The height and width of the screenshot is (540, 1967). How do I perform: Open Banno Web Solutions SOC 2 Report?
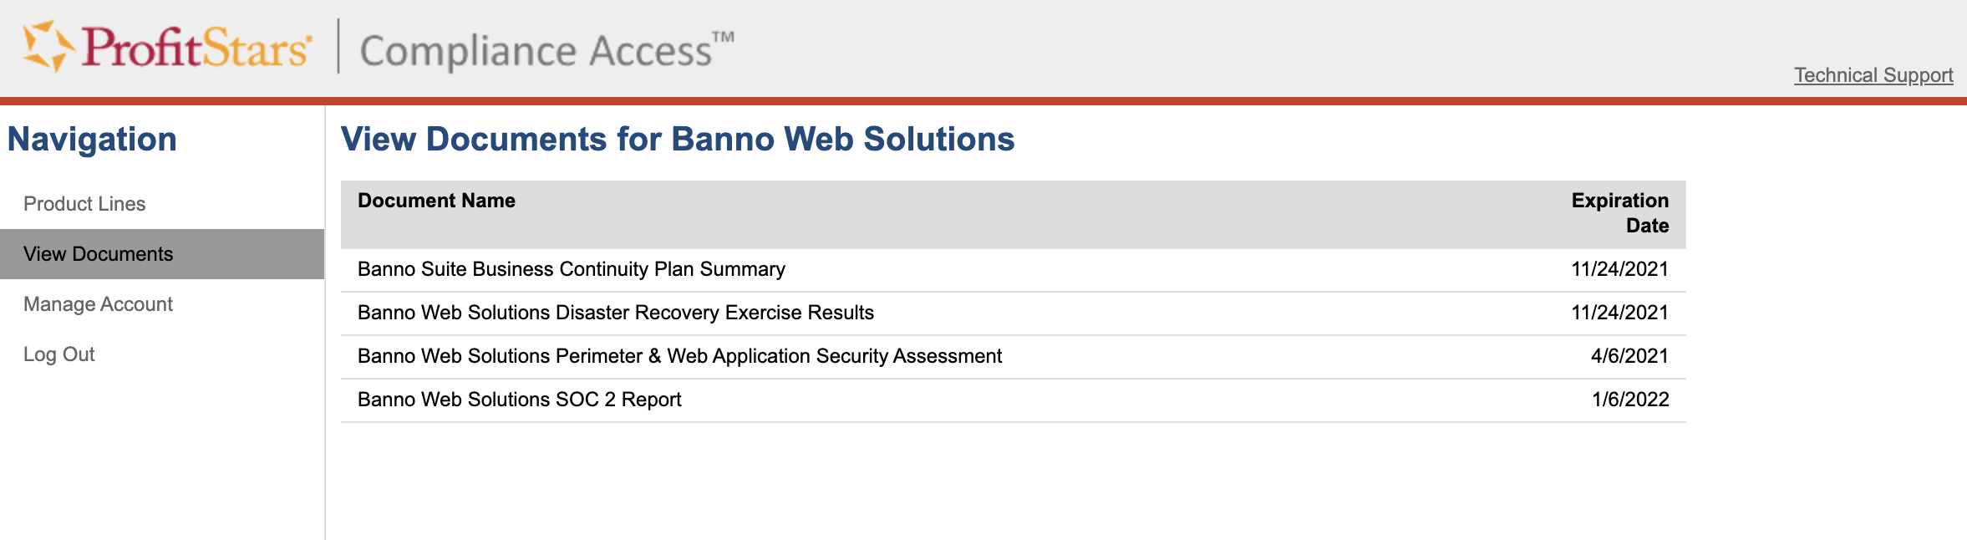519,400
